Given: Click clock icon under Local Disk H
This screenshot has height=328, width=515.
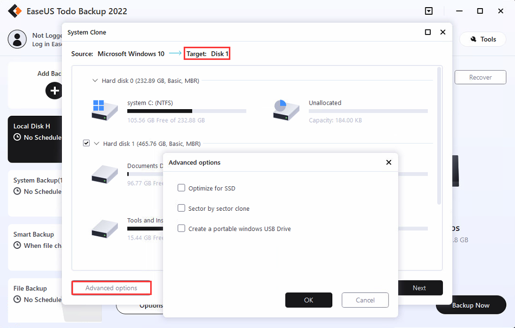Looking at the screenshot, I should 17,137.
